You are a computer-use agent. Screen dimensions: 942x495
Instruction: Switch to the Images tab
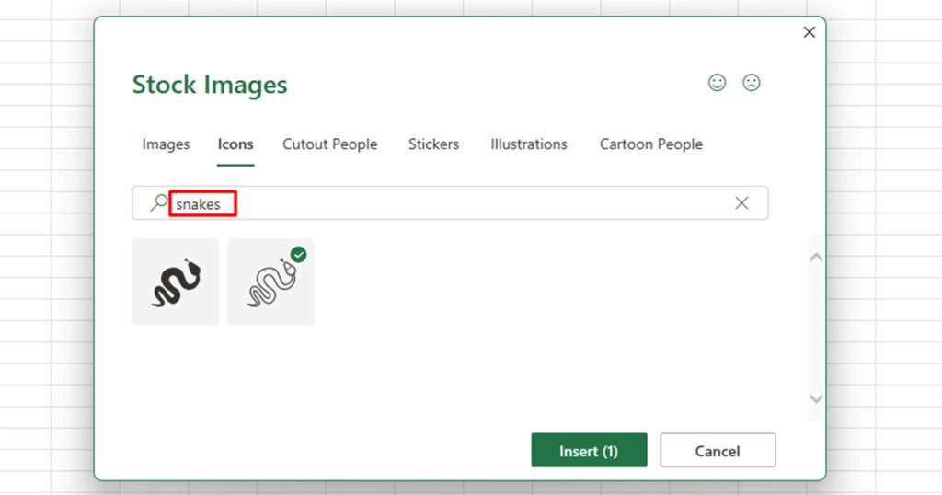coord(166,144)
